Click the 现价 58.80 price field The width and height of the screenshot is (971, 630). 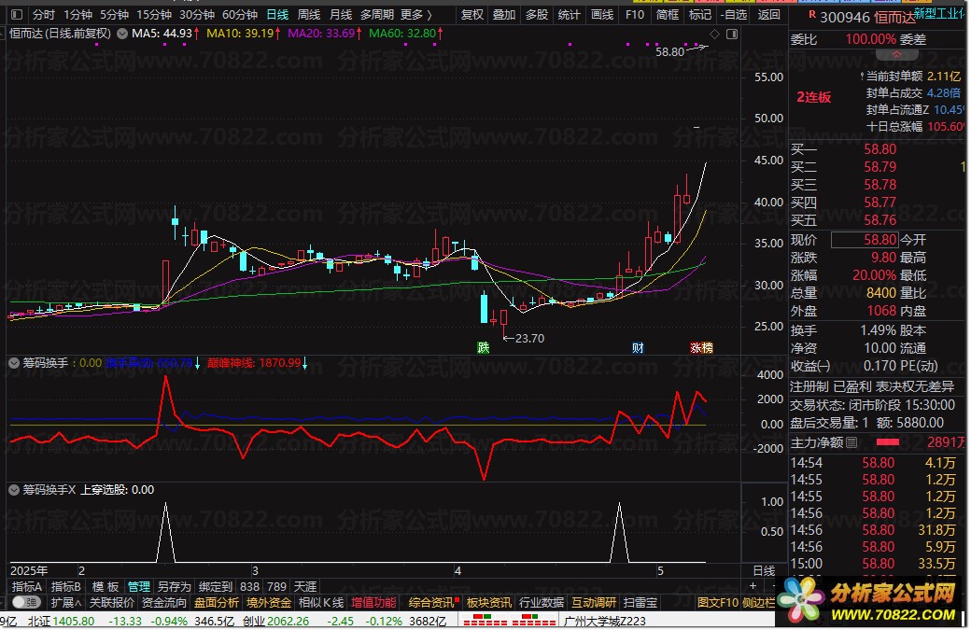coord(864,240)
